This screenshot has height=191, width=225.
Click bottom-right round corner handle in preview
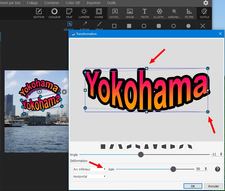[x=208, y=112]
